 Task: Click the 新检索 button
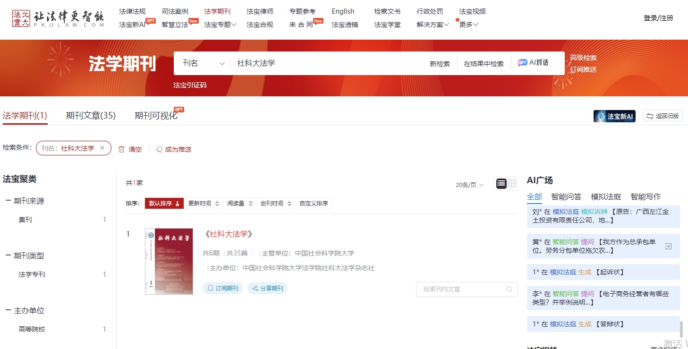(x=440, y=64)
